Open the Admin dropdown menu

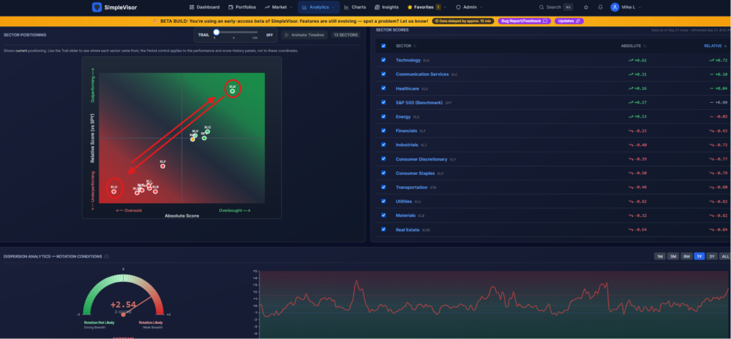point(469,7)
